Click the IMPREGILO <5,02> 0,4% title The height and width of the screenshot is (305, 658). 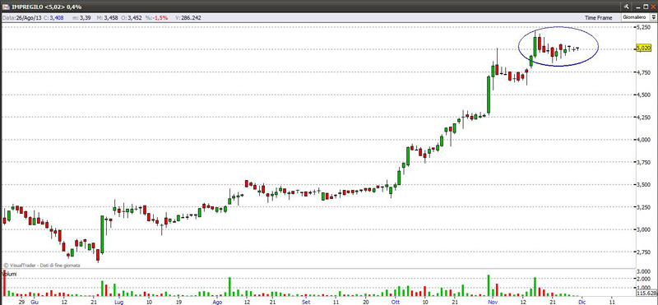click(x=46, y=7)
